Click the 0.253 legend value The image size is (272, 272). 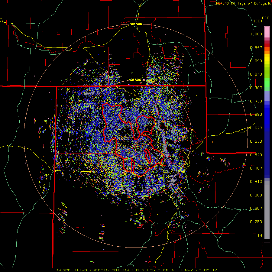tap(256, 222)
